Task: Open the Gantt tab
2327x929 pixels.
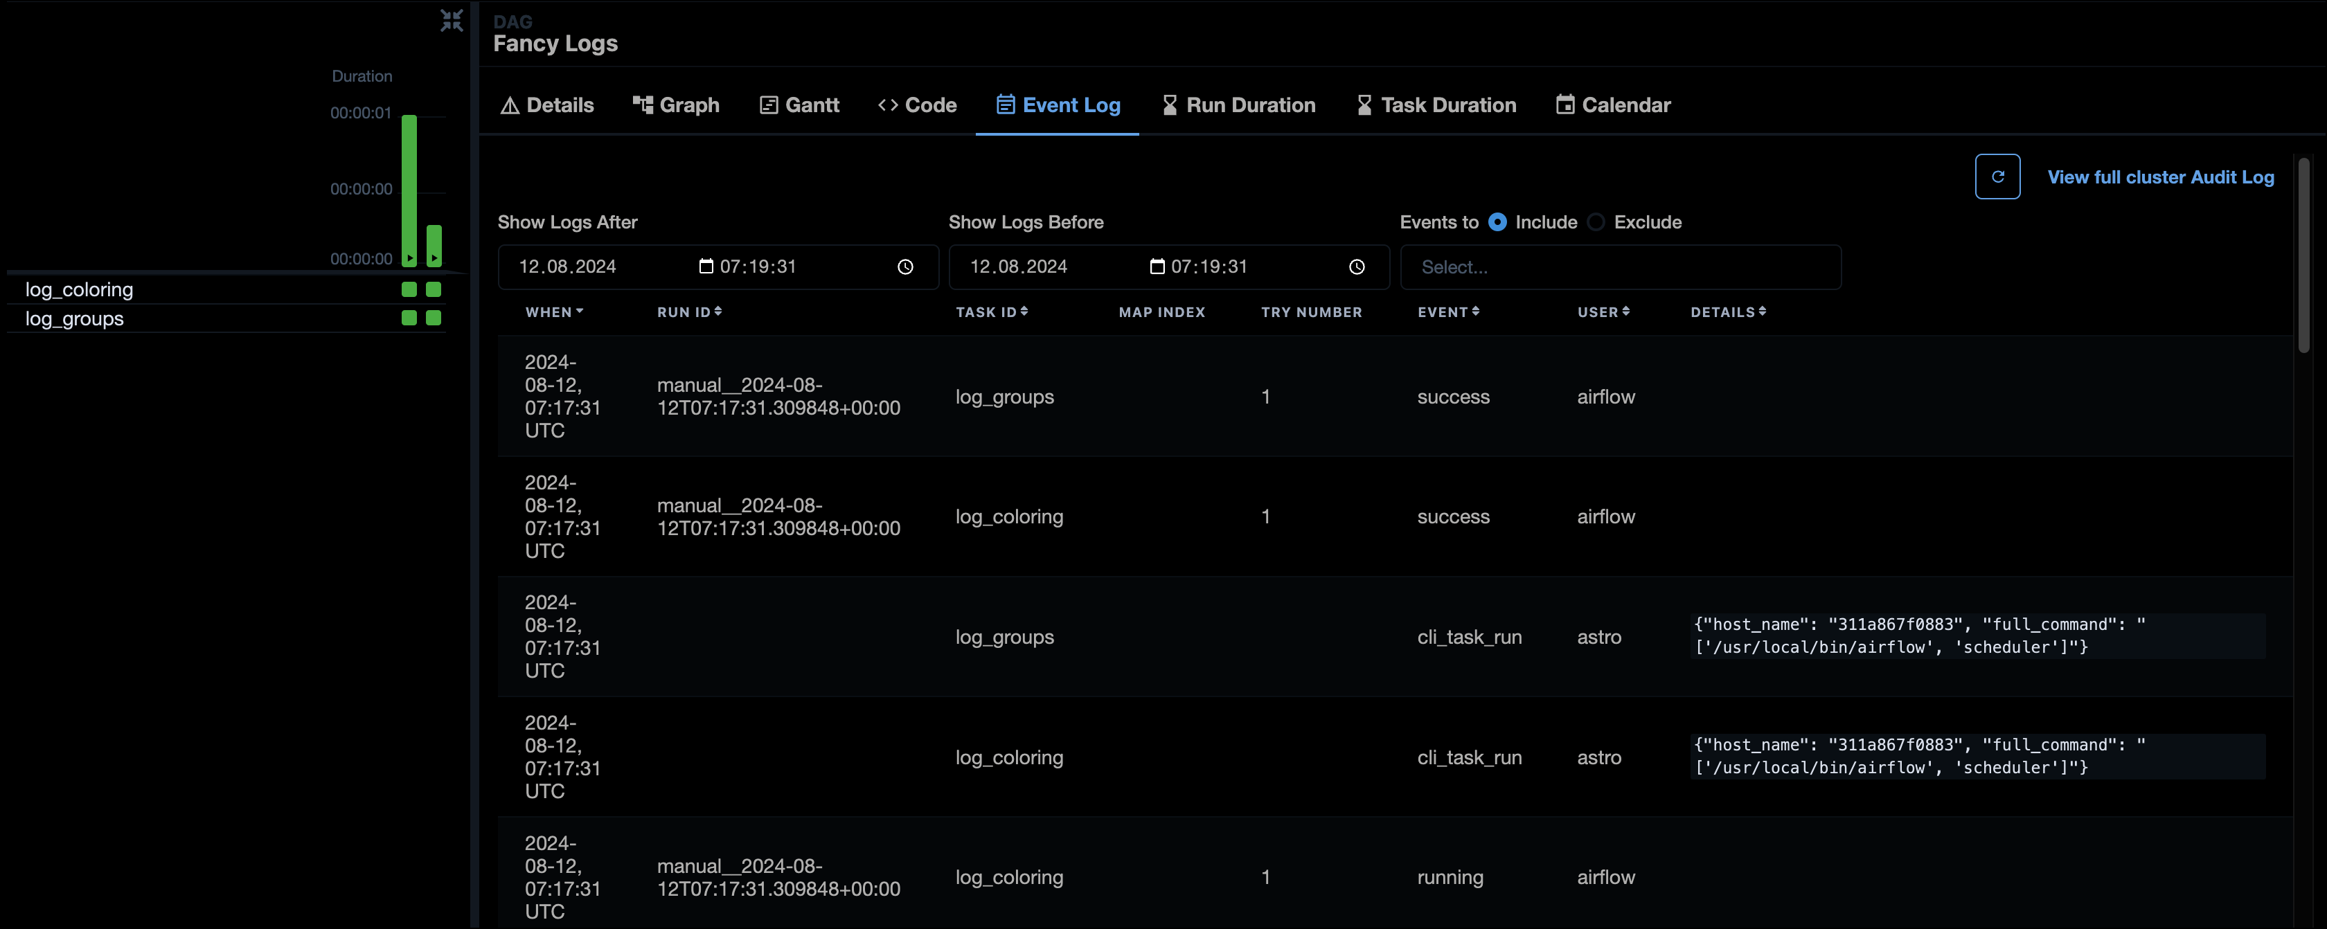Action: click(799, 105)
